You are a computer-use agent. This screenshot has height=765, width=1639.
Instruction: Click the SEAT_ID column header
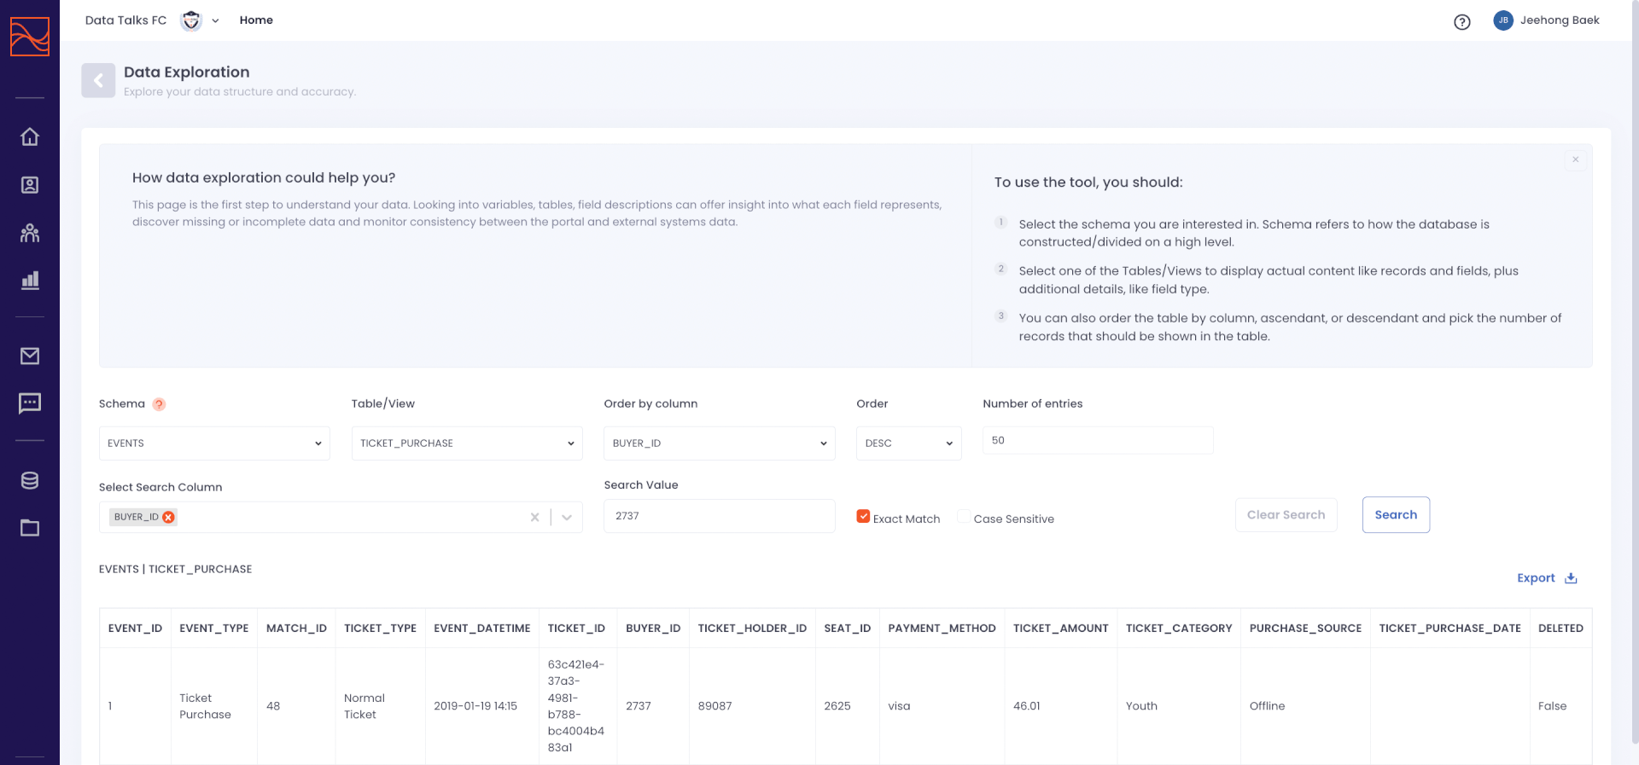point(848,629)
